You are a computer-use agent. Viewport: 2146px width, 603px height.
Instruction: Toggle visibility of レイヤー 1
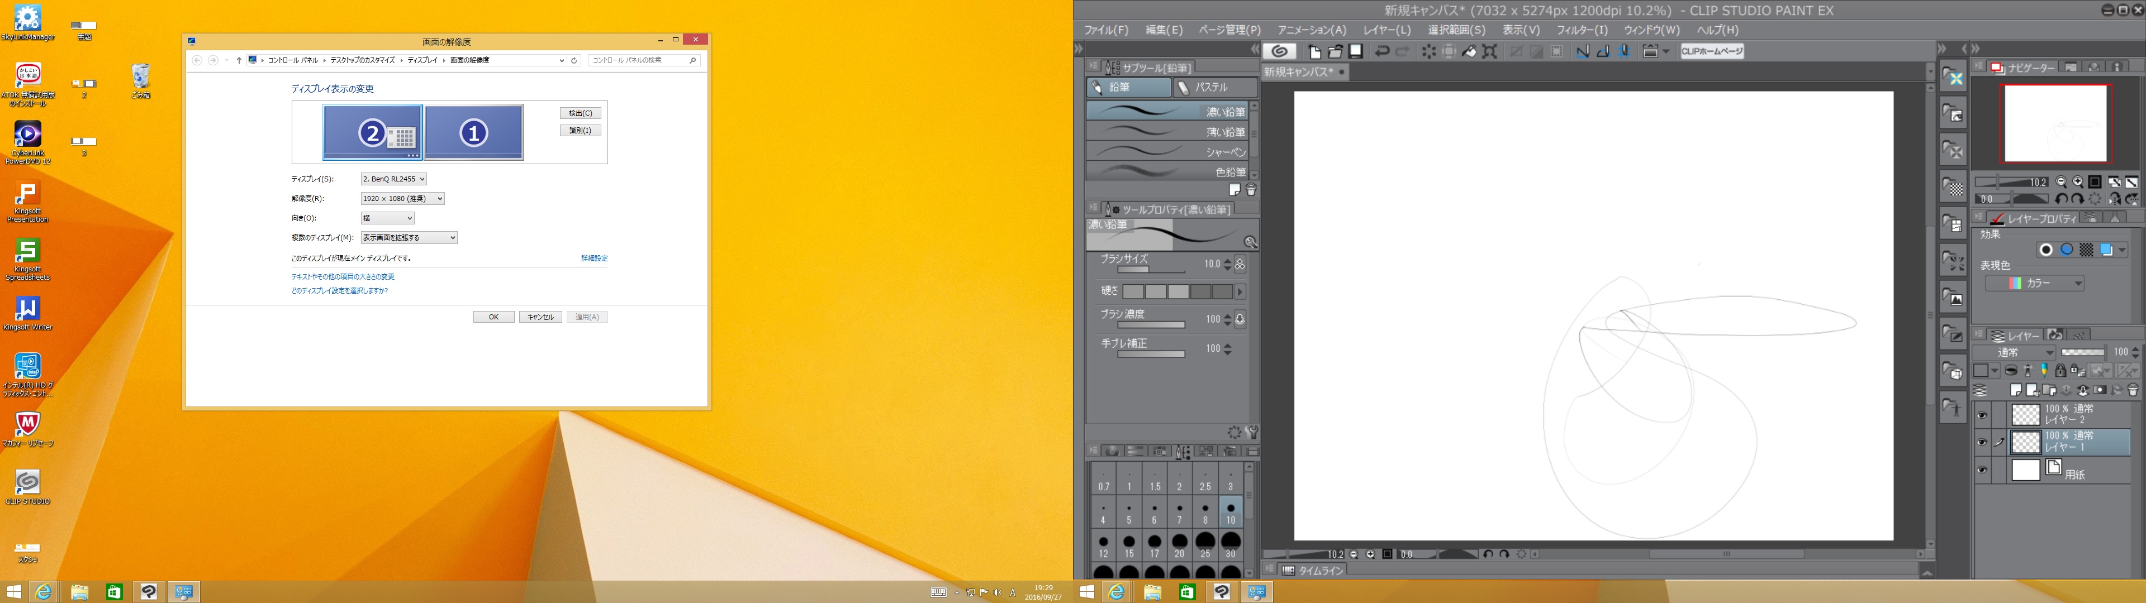[1982, 442]
